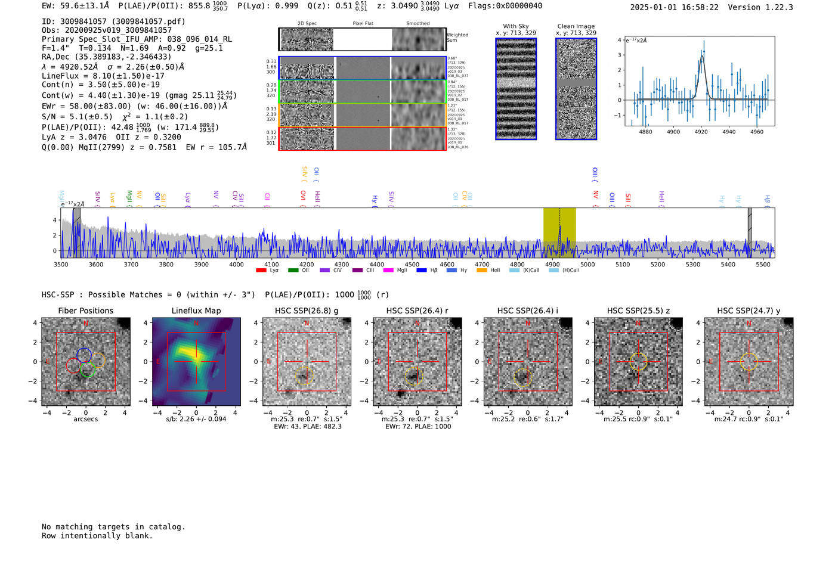Click 'Row intentionally blank.' text
Image resolution: width=835 pixels, height=568 pixels.
click(x=97, y=536)
